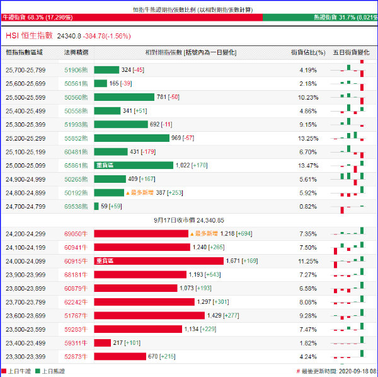Click the green 上日熊證 legend square
The height and width of the screenshot is (377, 378).
pos(38,371)
